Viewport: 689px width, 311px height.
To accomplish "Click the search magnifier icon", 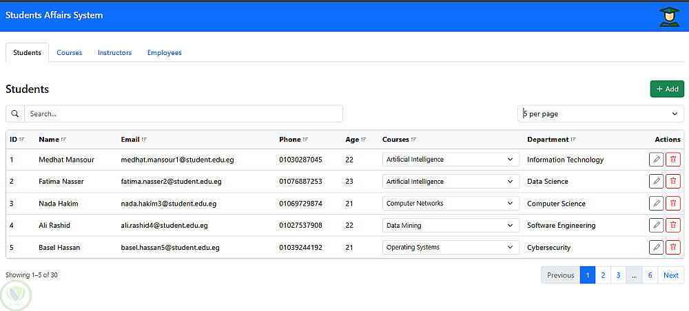I will click(x=15, y=114).
